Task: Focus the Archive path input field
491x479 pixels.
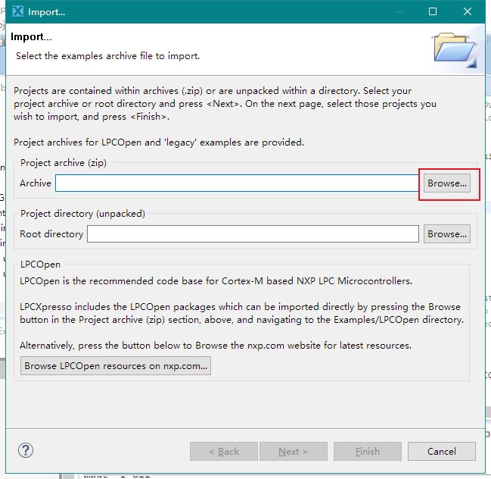Action: coord(237,183)
